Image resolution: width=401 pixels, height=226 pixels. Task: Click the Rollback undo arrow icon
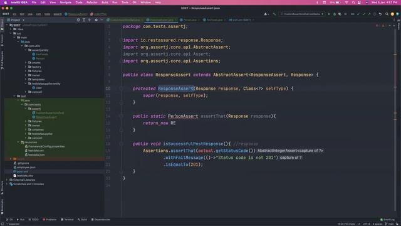coord(380,14)
